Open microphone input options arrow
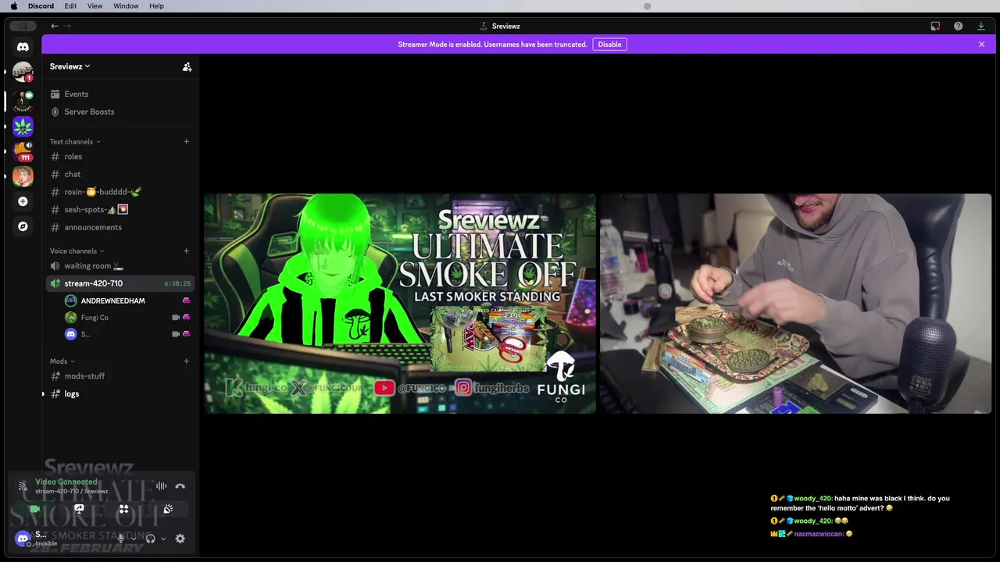Screen dimensions: 1000x562 133,539
